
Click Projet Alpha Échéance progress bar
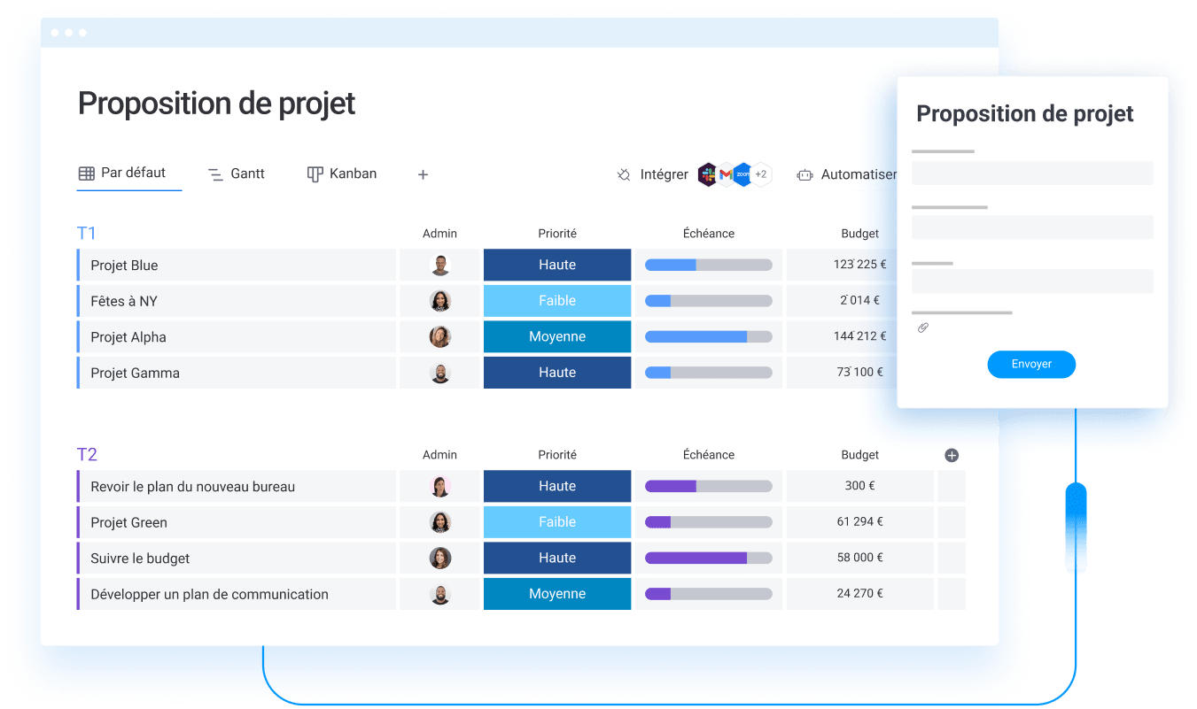[709, 336]
